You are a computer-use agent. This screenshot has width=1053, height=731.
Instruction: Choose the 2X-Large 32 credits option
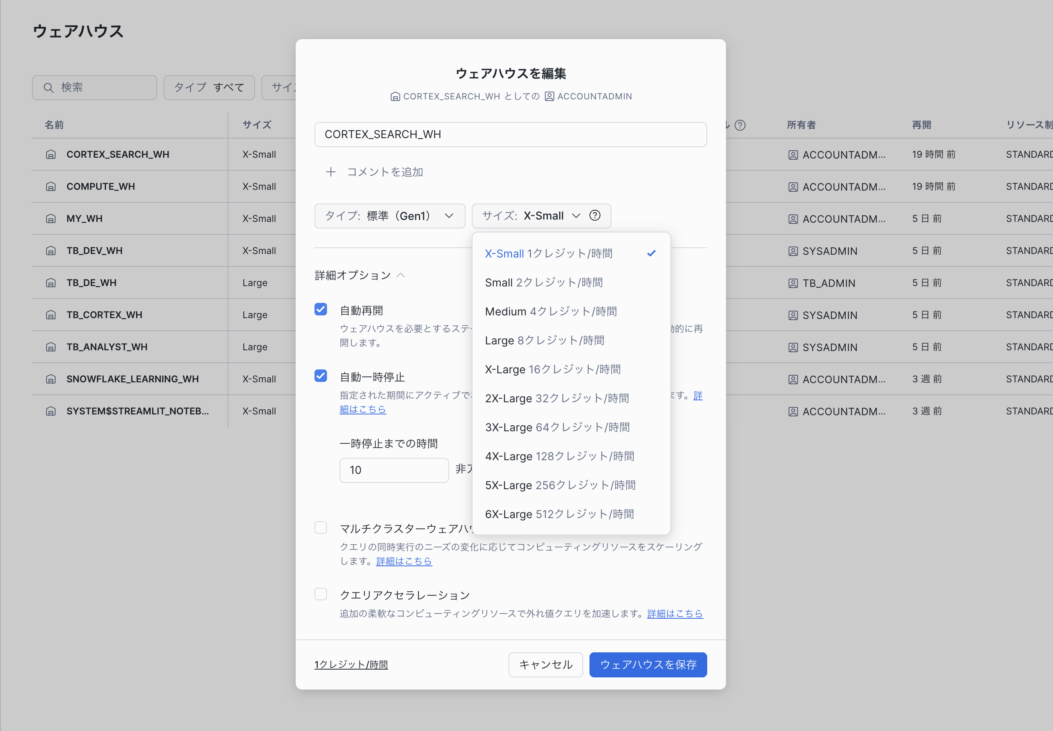pos(557,398)
